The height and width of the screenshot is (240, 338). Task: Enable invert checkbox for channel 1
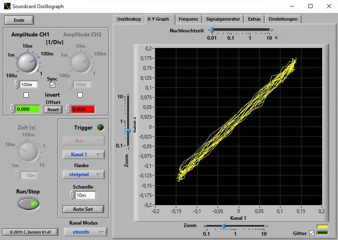tap(26, 95)
